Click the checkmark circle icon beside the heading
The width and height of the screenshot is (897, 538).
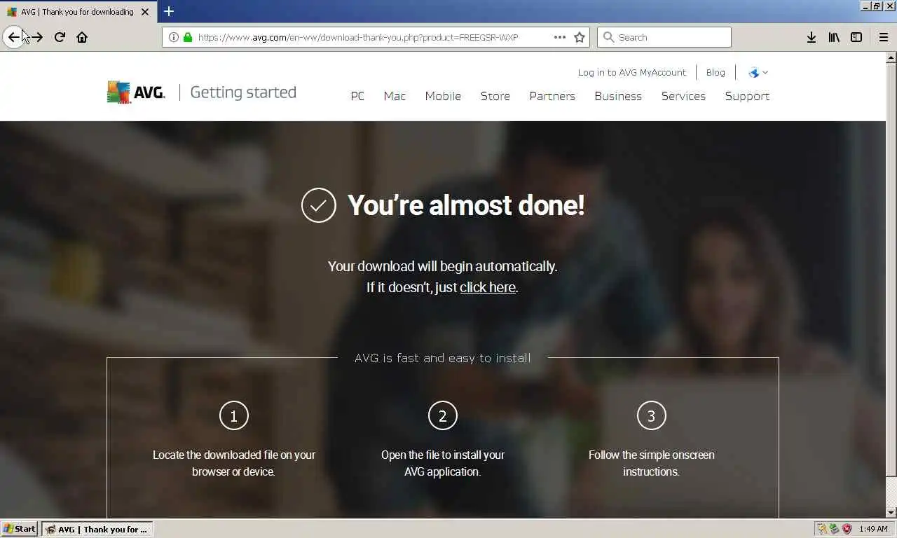click(x=319, y=205)
